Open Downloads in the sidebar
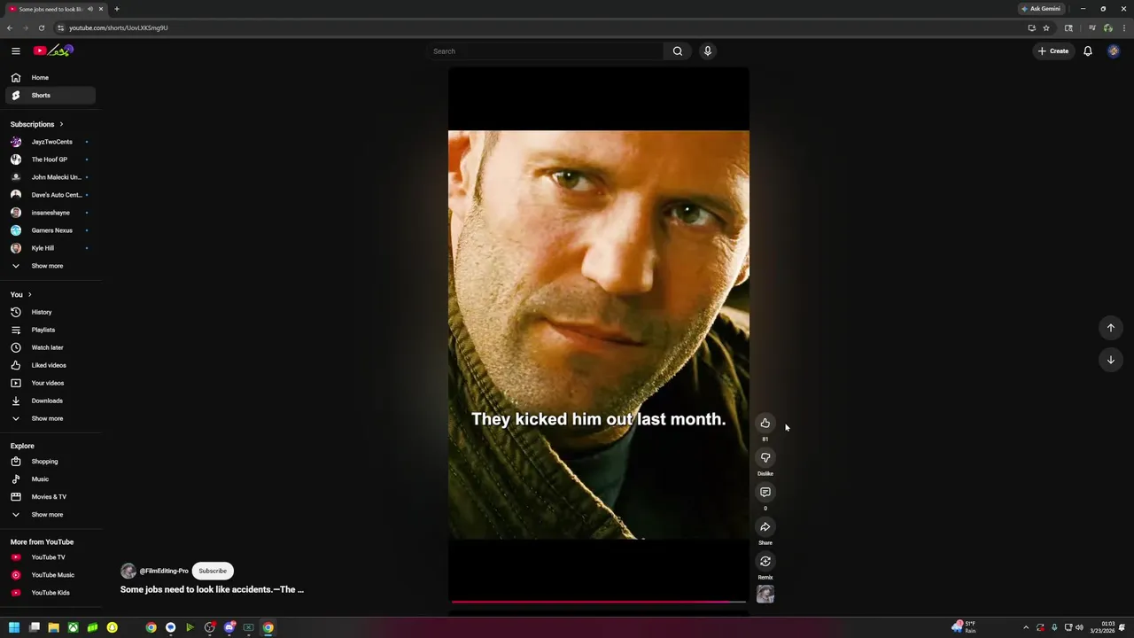The height and width of the screenshot is (638, 1134). (x=50, y=401)
